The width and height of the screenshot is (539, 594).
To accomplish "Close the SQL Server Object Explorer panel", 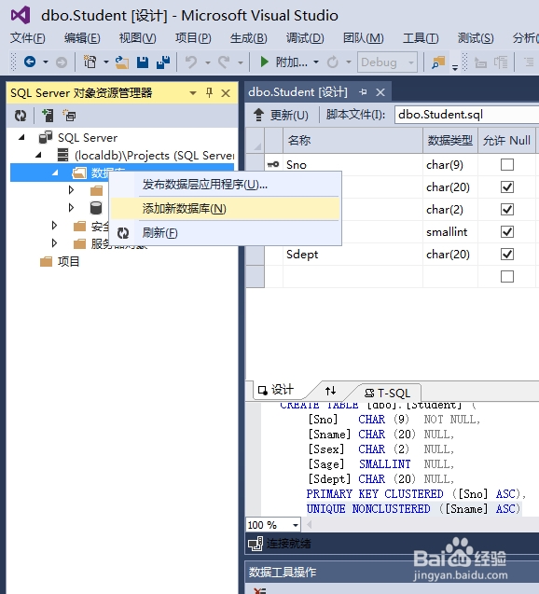I will (226, 93).
